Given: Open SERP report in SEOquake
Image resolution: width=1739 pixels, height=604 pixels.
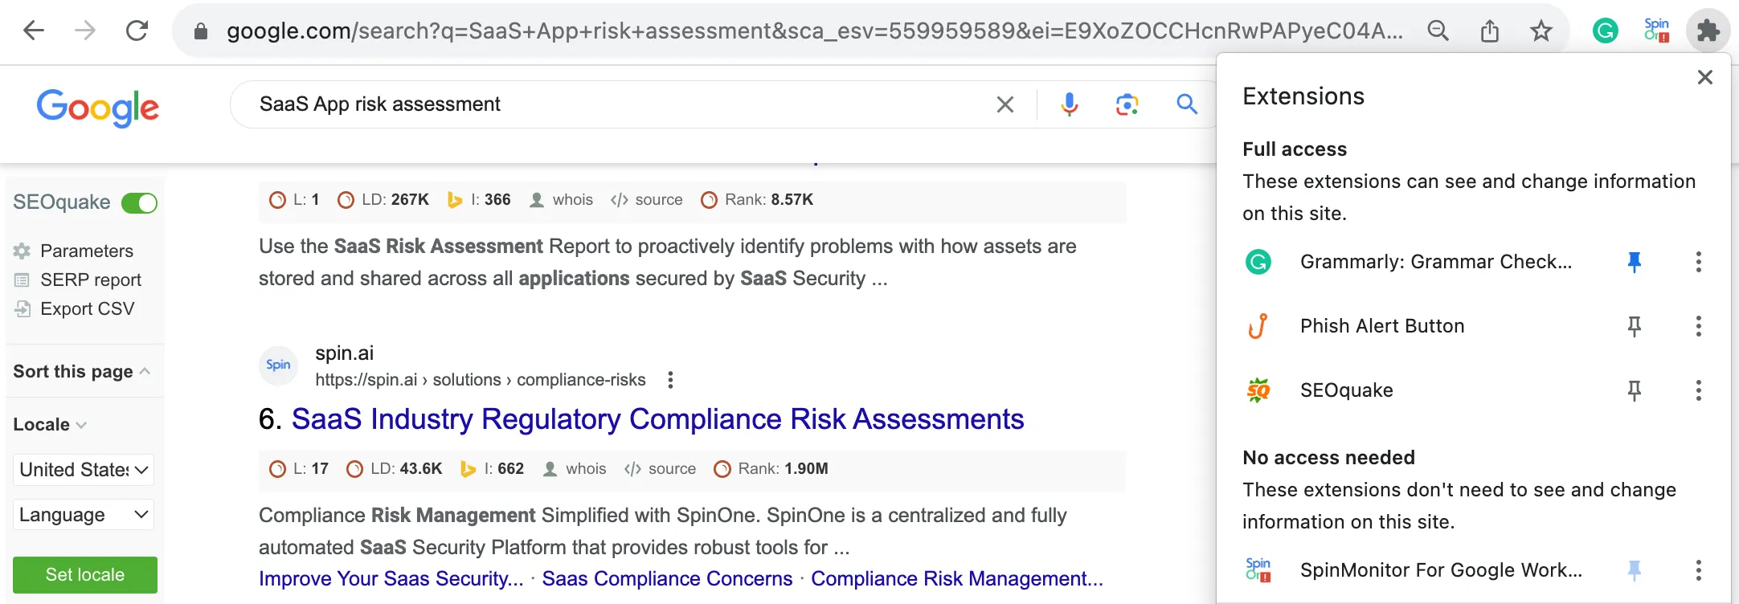Looking at the screenshot, I should (91, 280).
